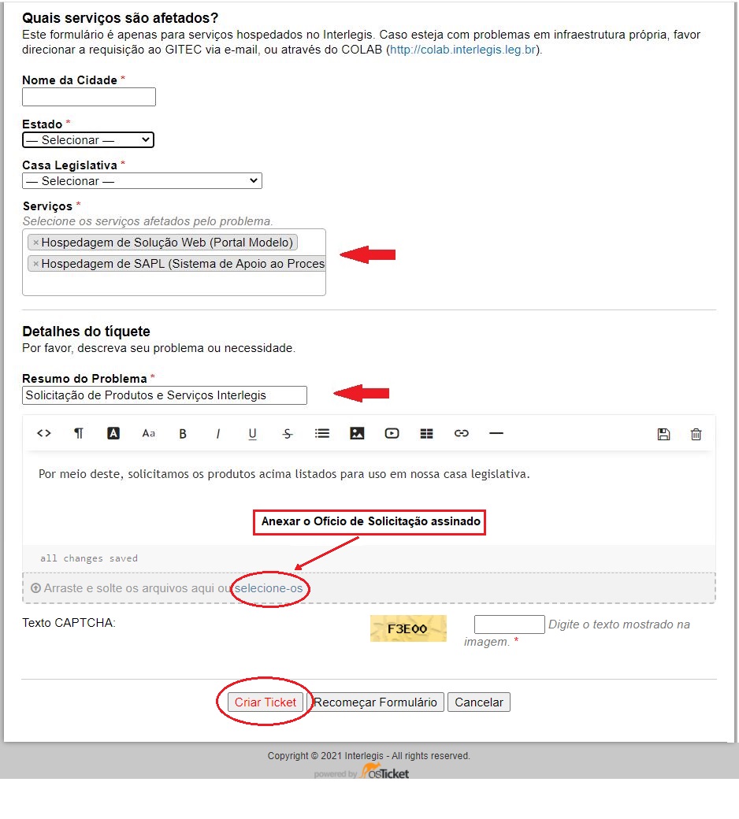The width and height of the screenshot is (739, 819).
Task: Click the Criar Ticket button
Action: pyautogui.click(x=266, y=702)
